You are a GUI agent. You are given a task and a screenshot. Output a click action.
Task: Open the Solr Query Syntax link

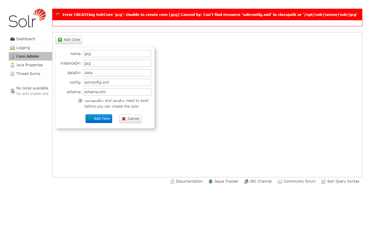coord(340,181)
